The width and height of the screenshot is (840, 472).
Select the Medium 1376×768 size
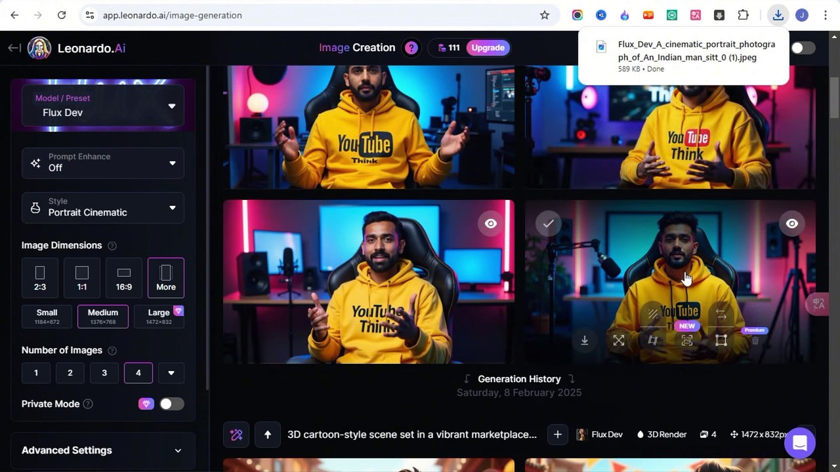103,317
